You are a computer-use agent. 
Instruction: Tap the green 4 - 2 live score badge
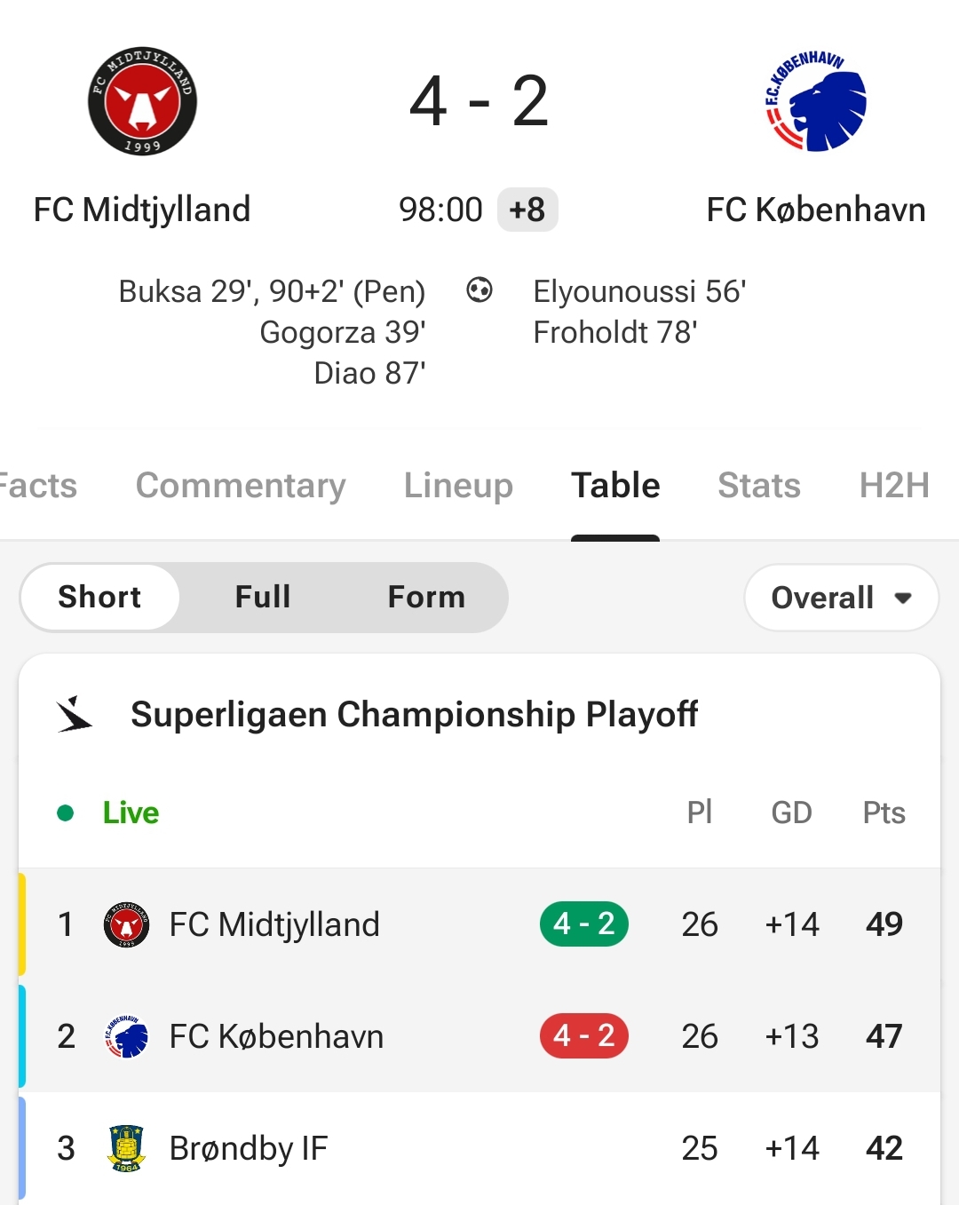click(584, 924)
